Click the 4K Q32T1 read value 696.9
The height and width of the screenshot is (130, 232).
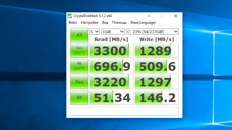[x=111, y=66]
